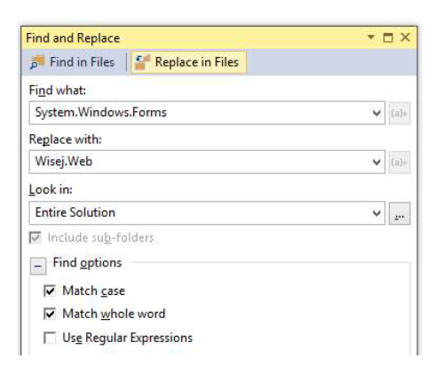Viewport: 435px width, 366px height.
Task: Switch to the Find in Files tab
Action: [x=73, y=62]
